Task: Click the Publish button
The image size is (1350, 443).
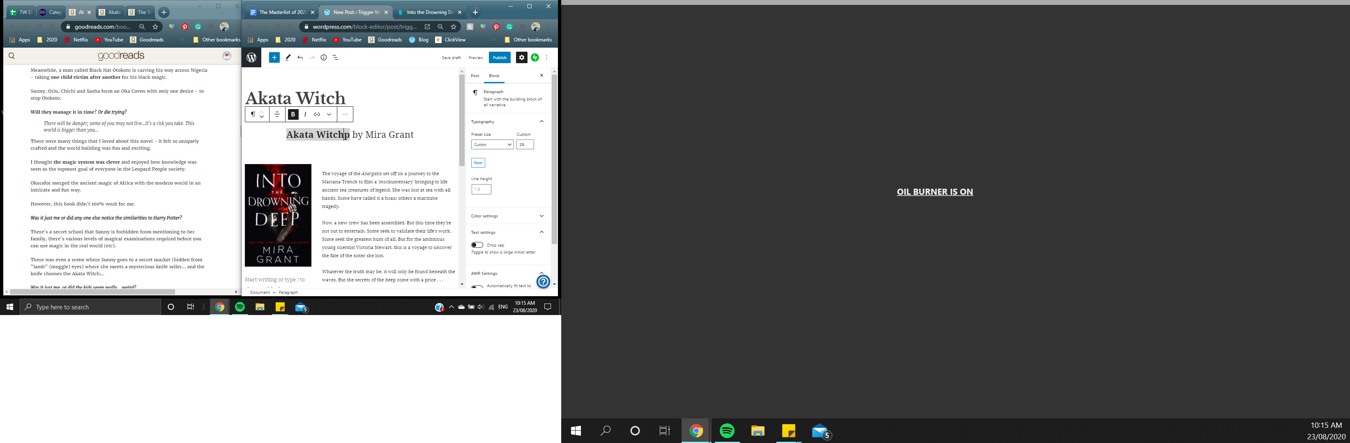Action: click(x=500, y=57)
